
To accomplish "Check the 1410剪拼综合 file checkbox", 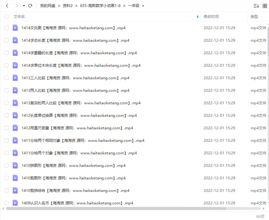I will (x=7, y=190).
